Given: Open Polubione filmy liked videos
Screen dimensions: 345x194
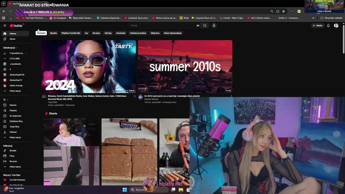Looking at the screenshot, I should [x=15, y=121].
